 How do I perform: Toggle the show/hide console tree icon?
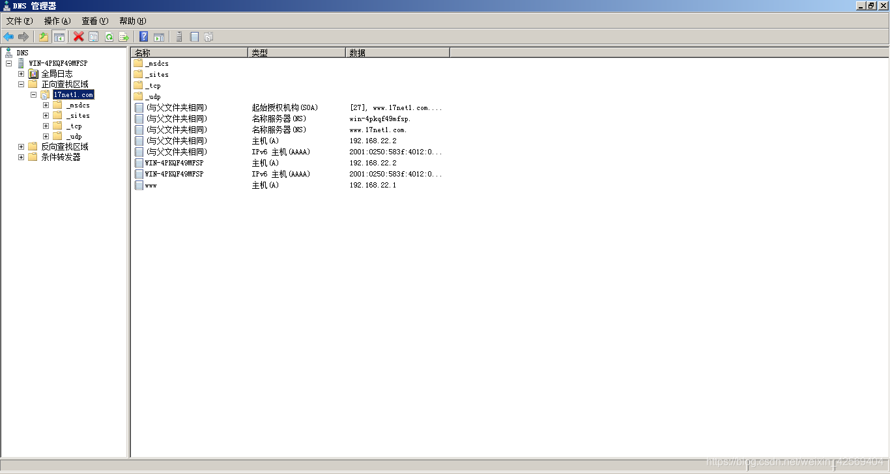tap(59, 37)
